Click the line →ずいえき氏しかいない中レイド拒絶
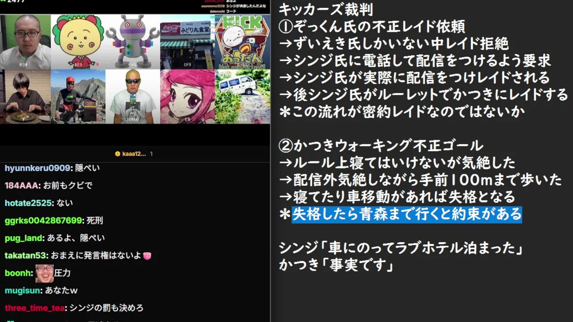 tap(393, 44)
